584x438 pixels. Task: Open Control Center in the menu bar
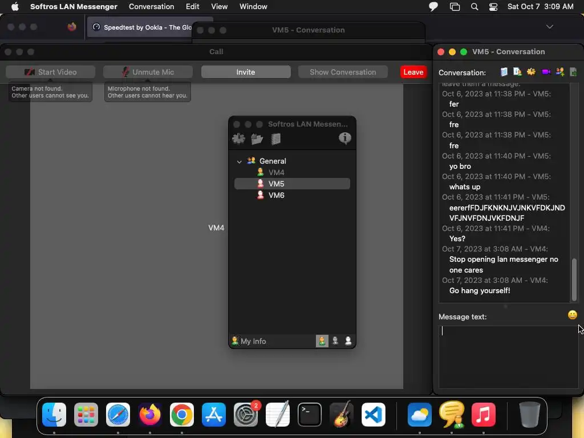tap(493, 7)
